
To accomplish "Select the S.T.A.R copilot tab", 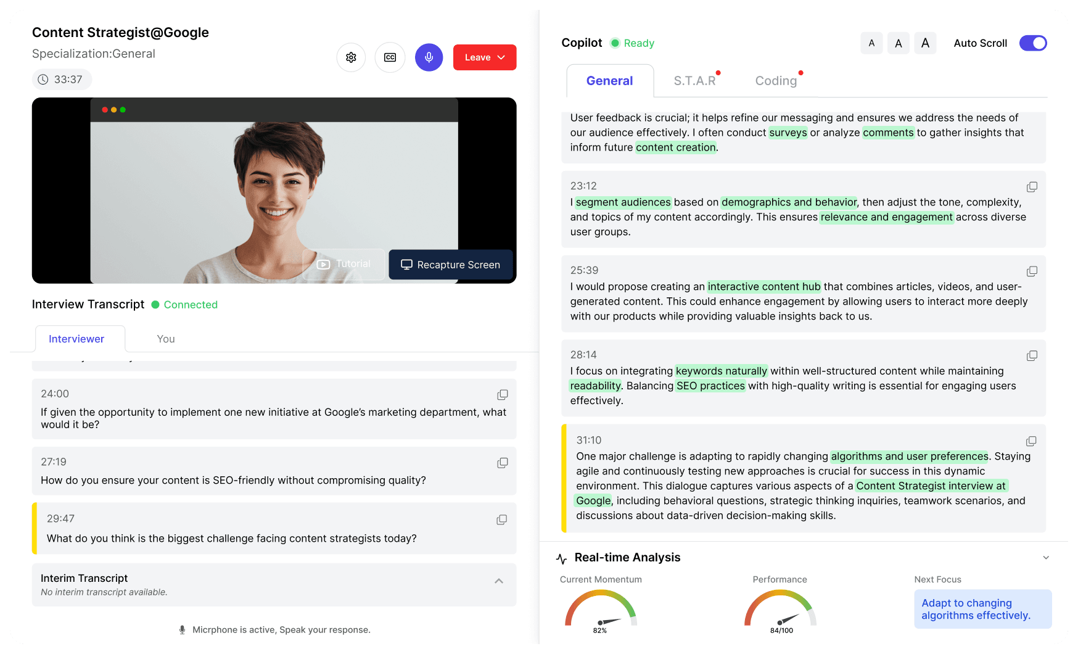I will click(695, 81).
